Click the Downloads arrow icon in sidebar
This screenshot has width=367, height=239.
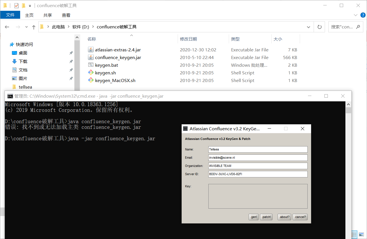click(14, 61)
